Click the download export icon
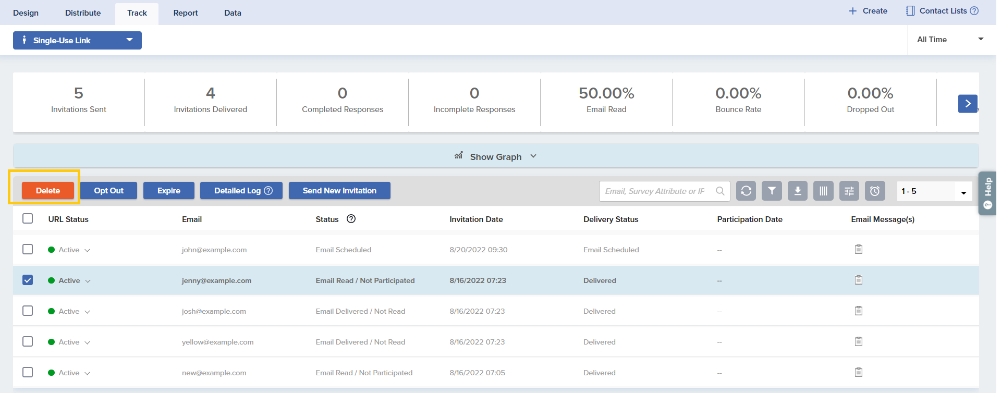The width and height of the screenshot is (1001, 393). coord(798,191)
